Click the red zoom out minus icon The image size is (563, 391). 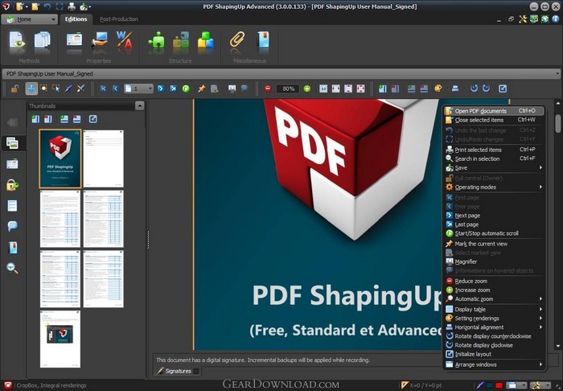click(268, 88)
